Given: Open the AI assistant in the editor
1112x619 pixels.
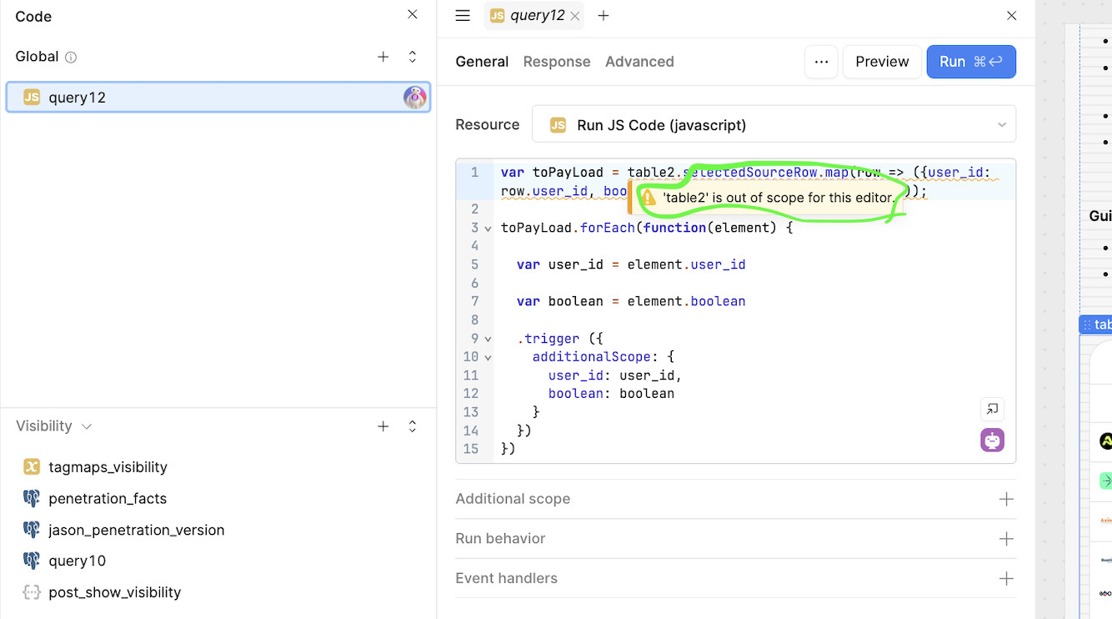Looking at the screenshot, I should pos(992,440).
